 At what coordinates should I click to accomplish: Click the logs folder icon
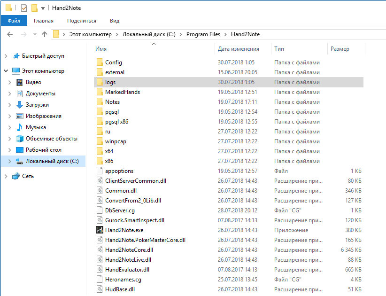[x=100, y=82]
